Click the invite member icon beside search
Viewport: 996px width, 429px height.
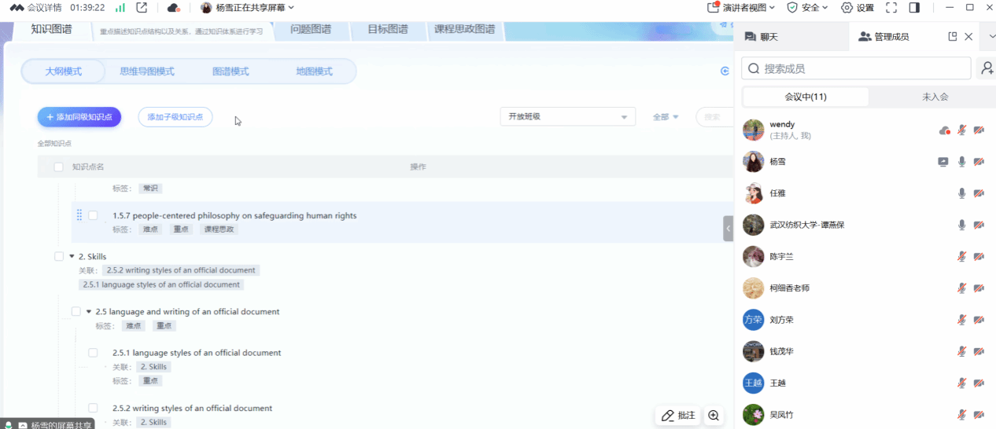coord(986,68)
